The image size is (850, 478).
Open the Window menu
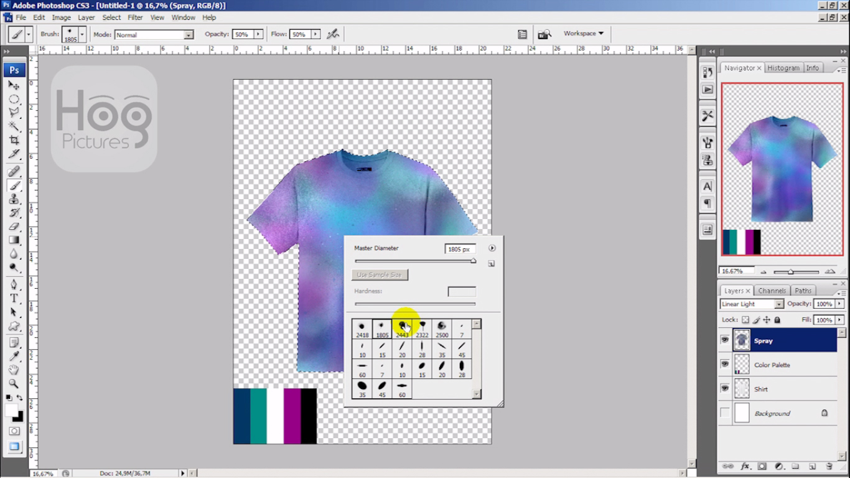(183, 17)
